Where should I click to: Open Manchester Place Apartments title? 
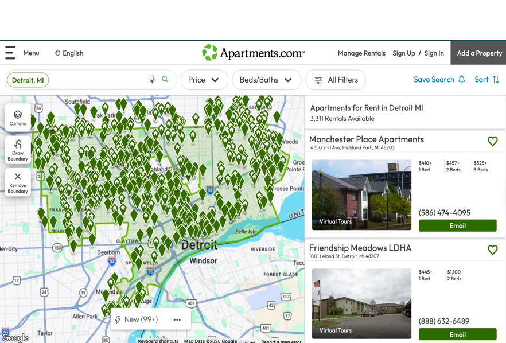pyautogui.click(x=366, y=139)
